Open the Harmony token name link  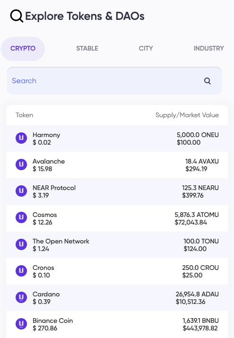[46, 135]
